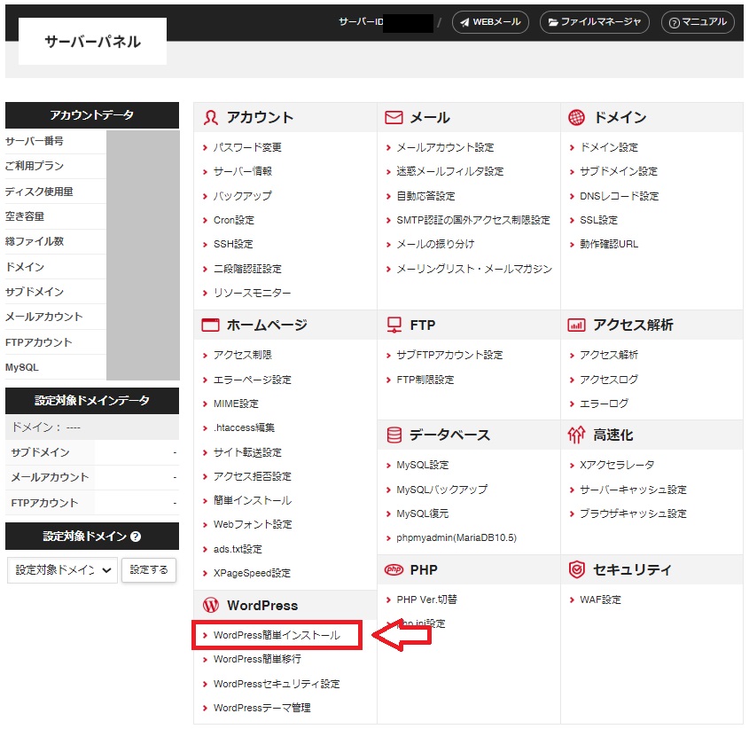Image resolution: width=749 pixels, height=729 pixels.
Task: Open the マニュアル header button
Action: click(698, 22)
